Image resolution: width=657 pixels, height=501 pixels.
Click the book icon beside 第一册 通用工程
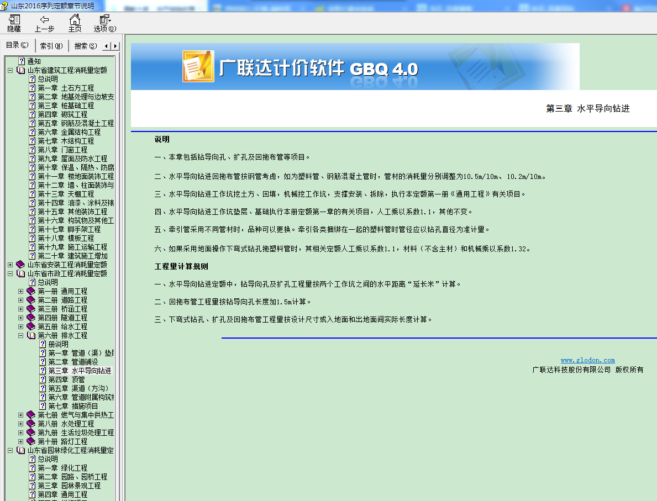[x=31, y=291]
